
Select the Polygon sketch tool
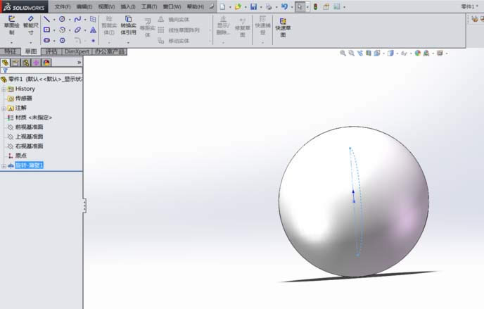63,40
